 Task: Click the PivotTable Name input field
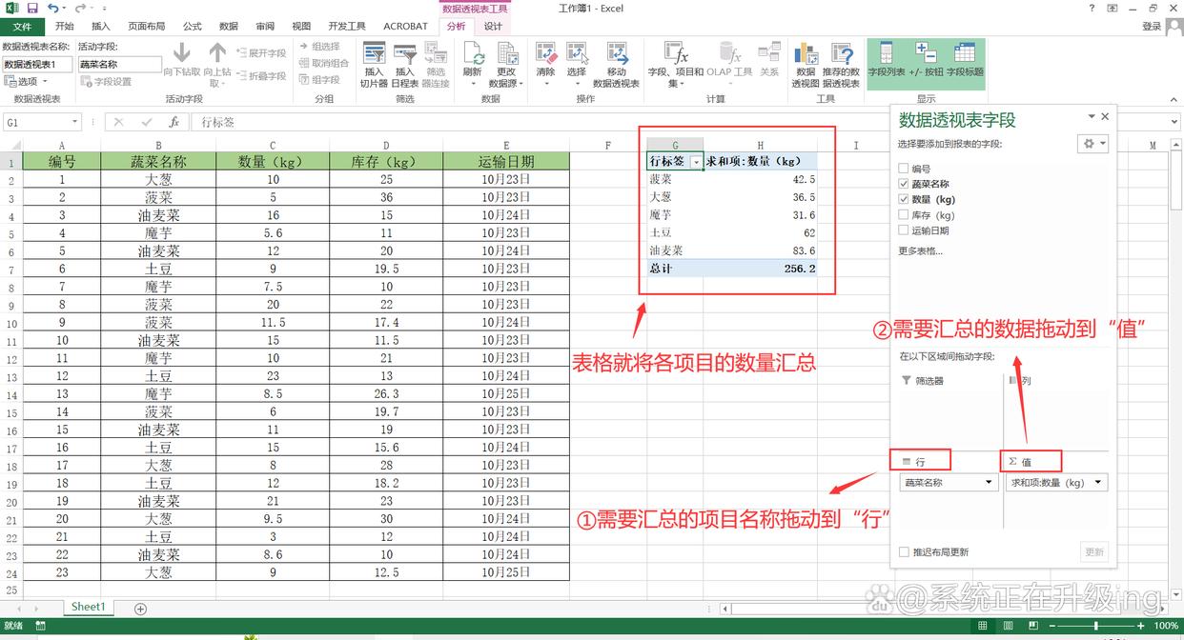click(38, 64)
